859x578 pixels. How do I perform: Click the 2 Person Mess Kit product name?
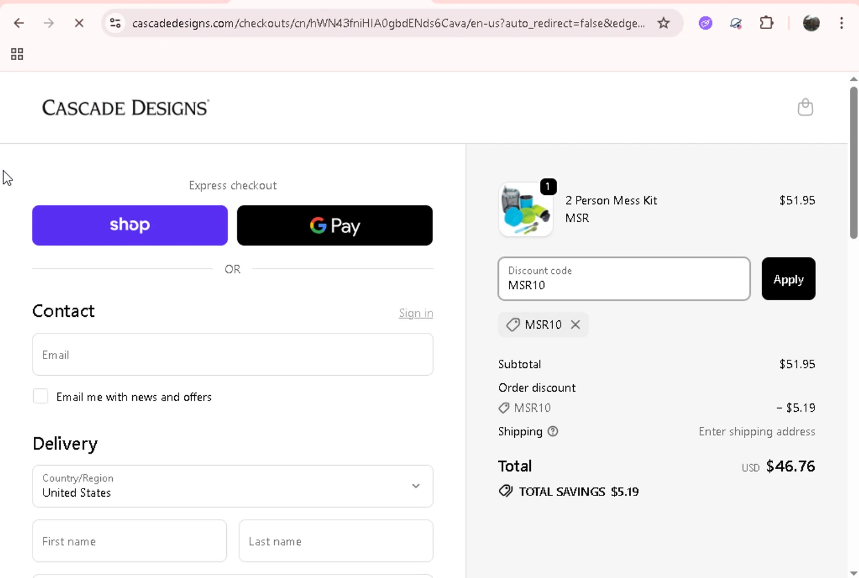[x=611, y=200]
